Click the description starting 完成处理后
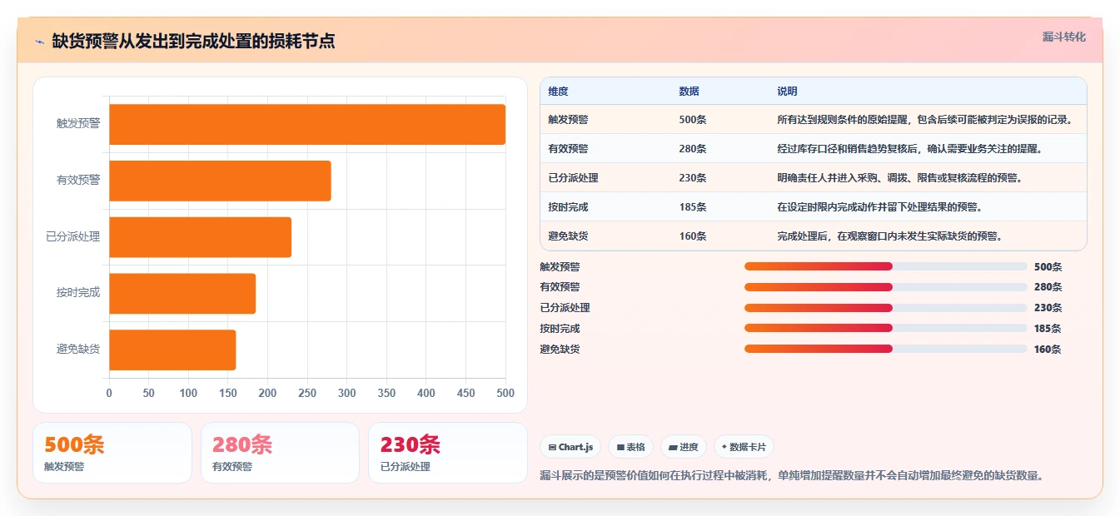1120x516 pixels. coord(889,236)
